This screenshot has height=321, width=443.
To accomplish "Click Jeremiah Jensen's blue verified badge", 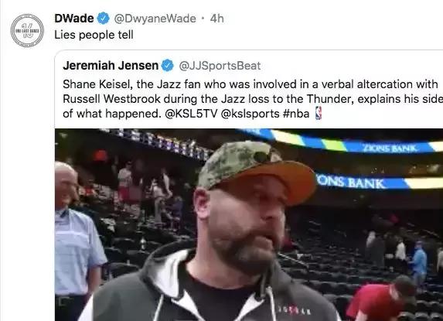I will [x=167, y=66].
